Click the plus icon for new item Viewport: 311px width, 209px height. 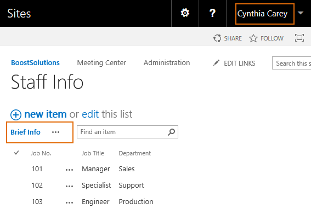click(x=16, y=115)
